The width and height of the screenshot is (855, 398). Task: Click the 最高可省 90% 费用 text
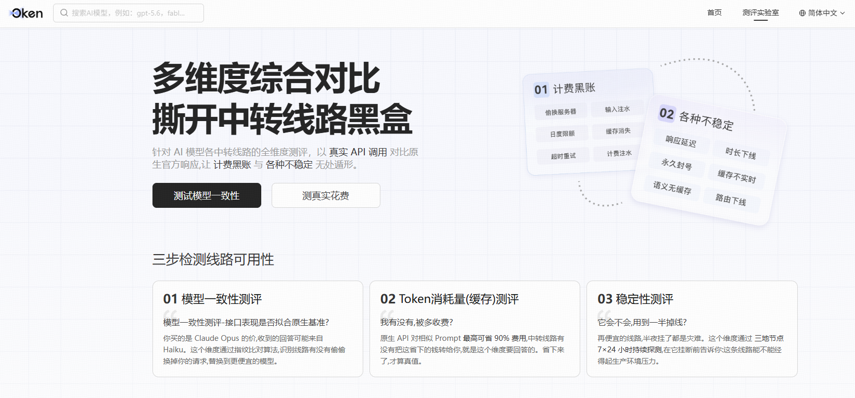494,338
